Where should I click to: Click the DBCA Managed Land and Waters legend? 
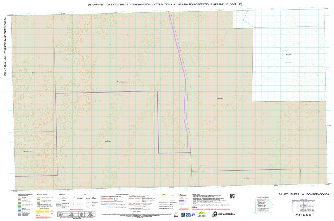tap(25, 195)
